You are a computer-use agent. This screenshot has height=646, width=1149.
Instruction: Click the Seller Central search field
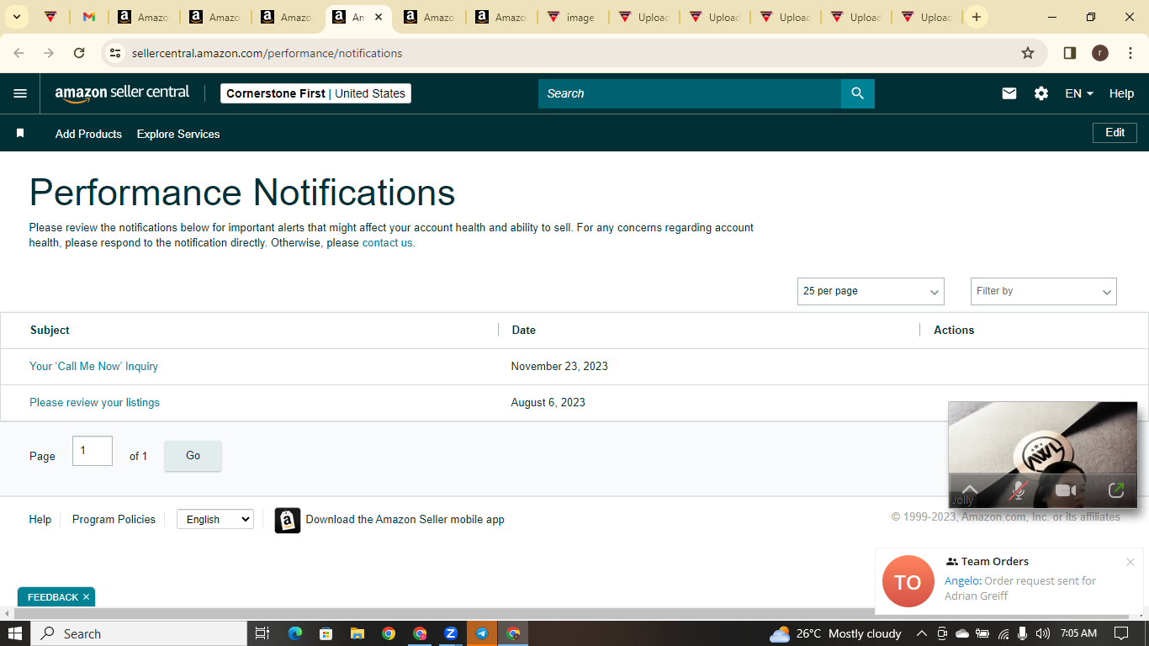[x=690, y=93]
